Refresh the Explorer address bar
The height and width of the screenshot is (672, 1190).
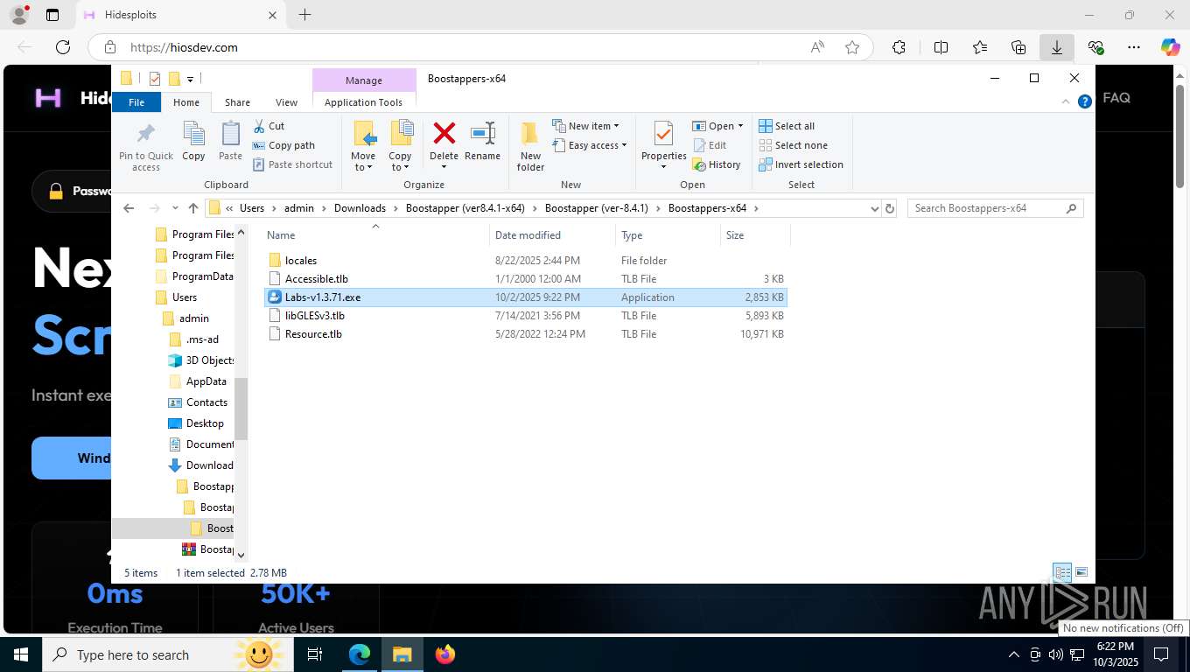[890, 208]
